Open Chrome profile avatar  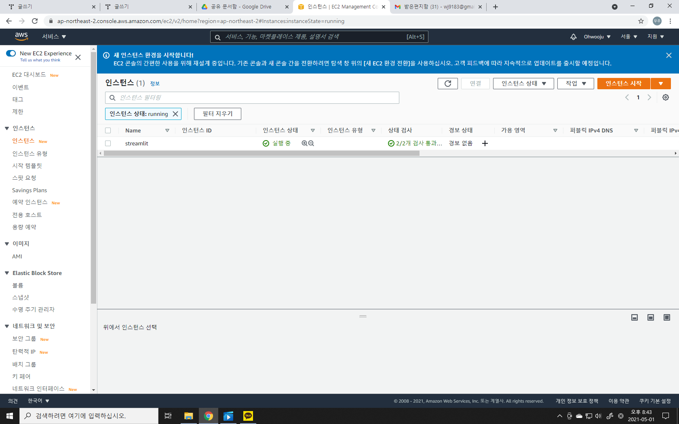pos(657,21)
